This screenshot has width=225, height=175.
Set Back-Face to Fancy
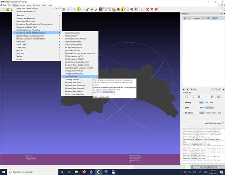[x=214, y=113]
